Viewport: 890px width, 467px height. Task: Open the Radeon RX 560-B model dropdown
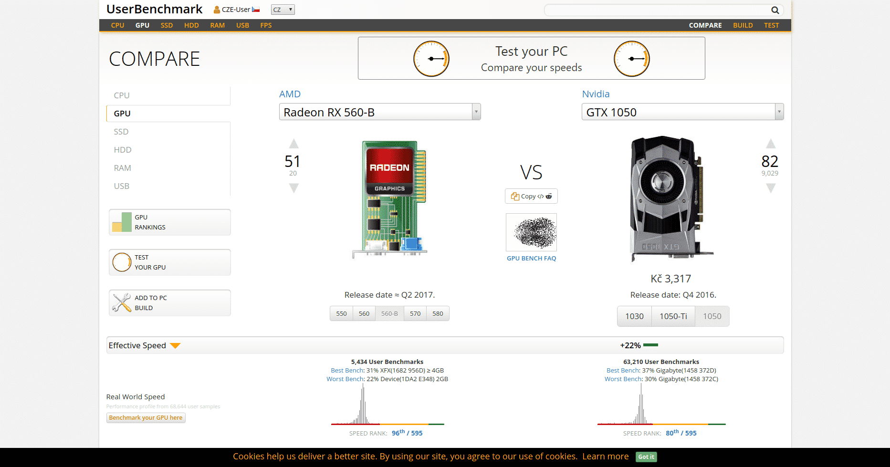click(x=476, y=112)
